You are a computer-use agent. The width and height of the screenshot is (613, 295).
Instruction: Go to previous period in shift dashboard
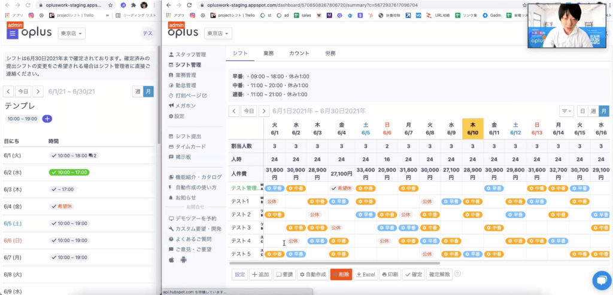pyautogui.click(x=234, y=111)
